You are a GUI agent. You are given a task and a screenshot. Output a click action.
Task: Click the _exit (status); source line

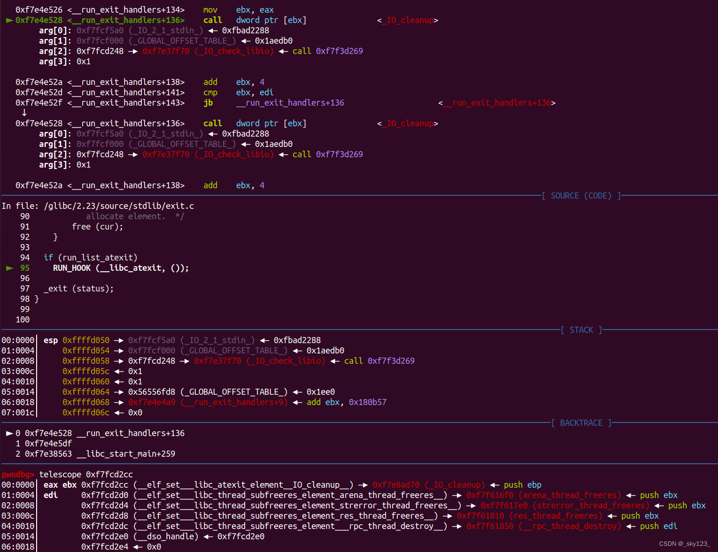click(x=78, y=289)
